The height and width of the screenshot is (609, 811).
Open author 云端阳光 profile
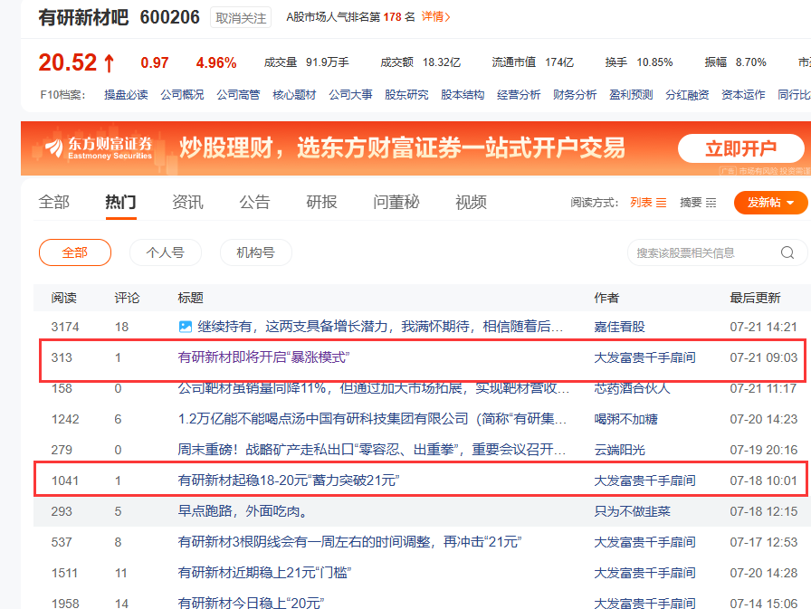point(620,450)
